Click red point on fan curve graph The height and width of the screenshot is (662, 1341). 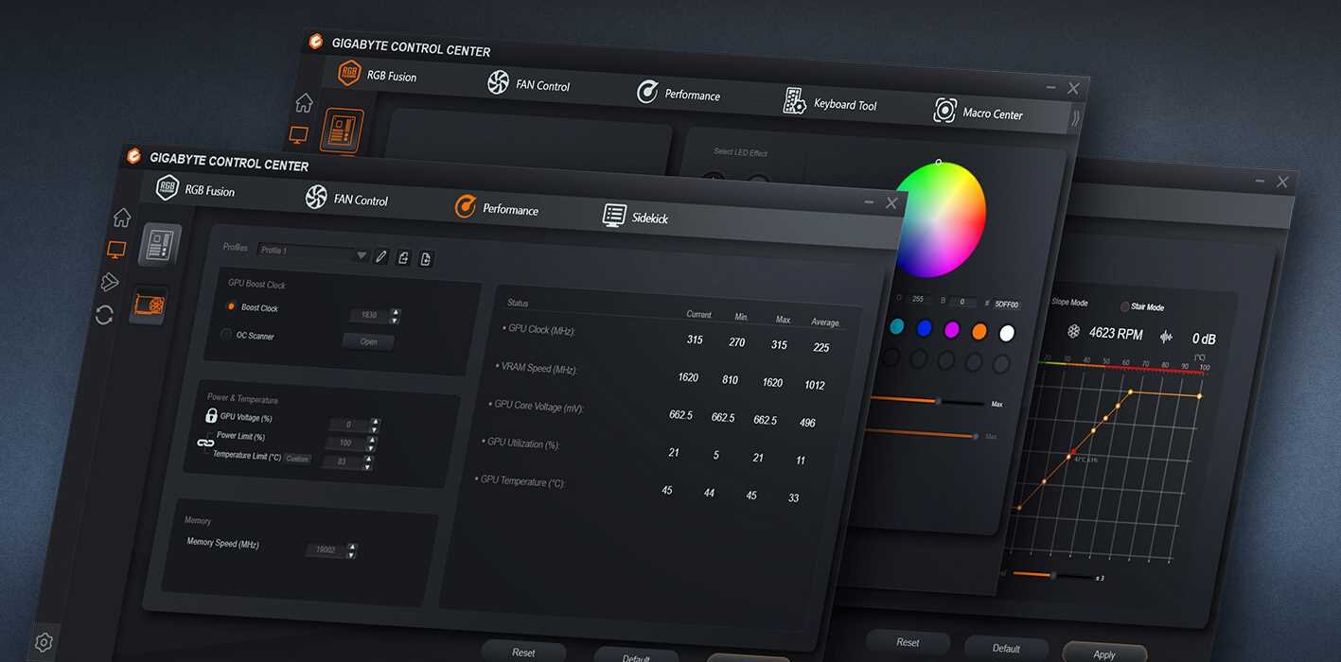point(1073,452)
